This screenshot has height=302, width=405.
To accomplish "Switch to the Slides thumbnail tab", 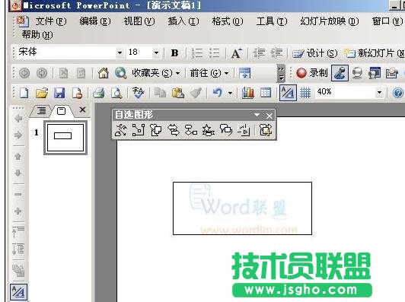I will (62, 111).
